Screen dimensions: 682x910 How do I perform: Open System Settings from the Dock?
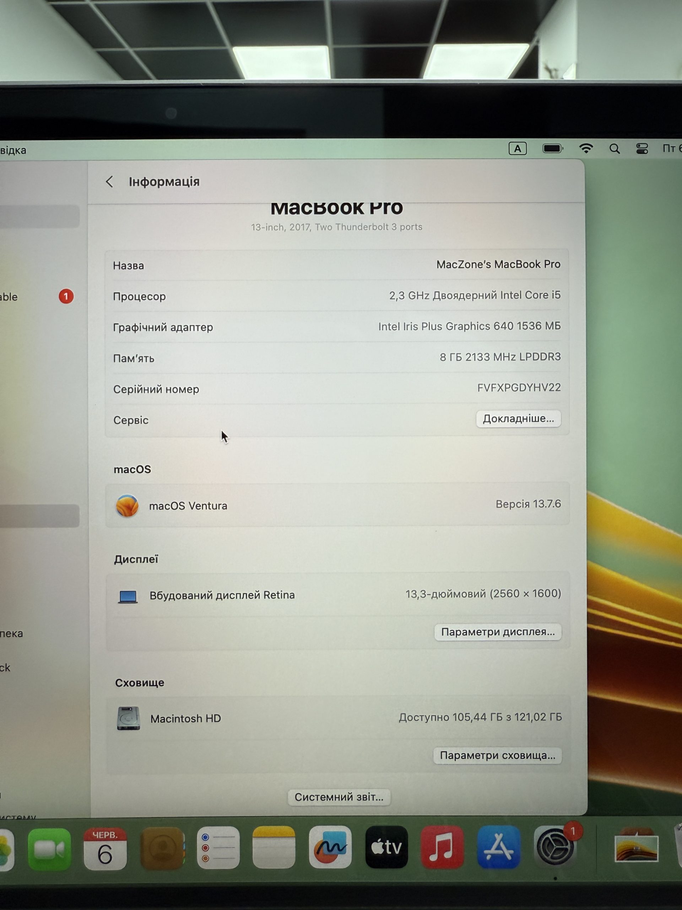[555, 847]
